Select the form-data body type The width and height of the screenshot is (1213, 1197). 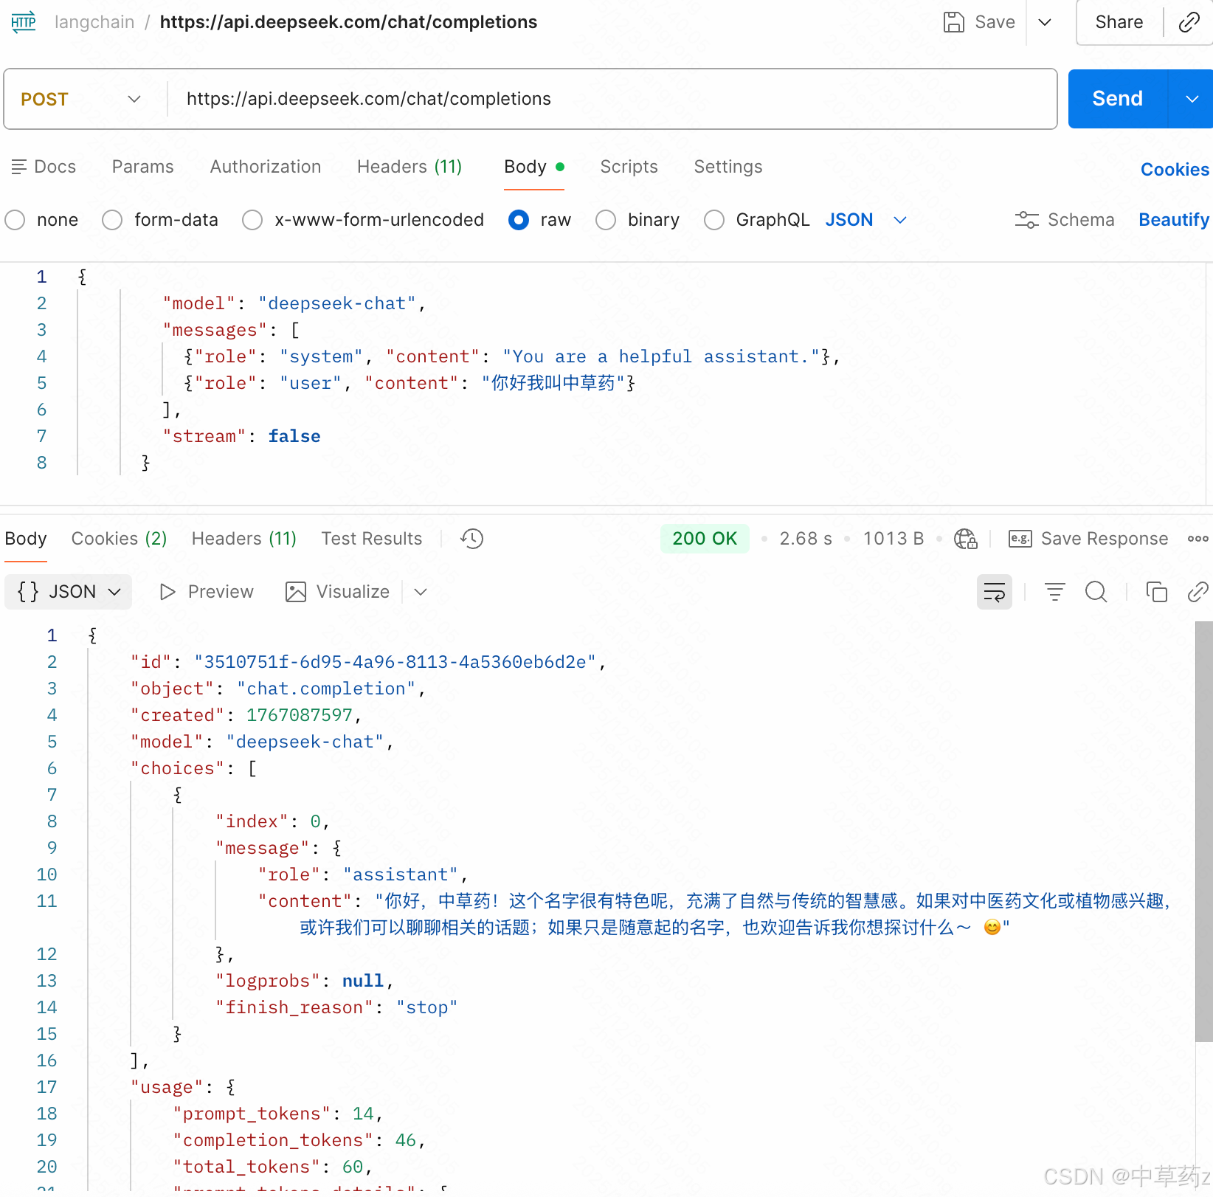(x=111, y=220)
